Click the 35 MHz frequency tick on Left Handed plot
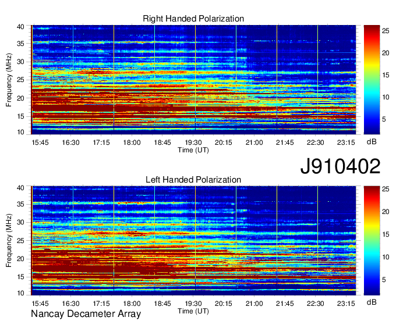This screenshot has width=396, height=321. click(20, 204)
